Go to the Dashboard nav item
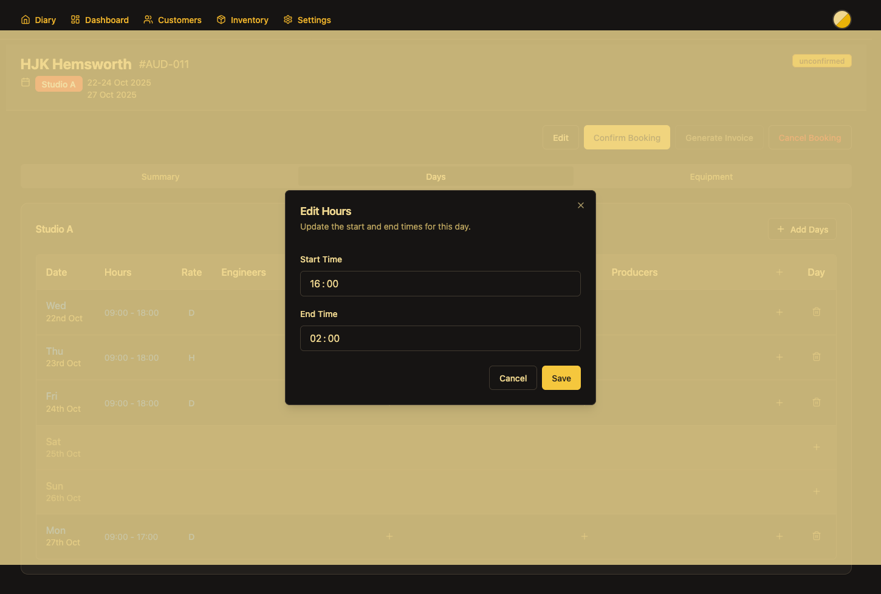The image size is (881, 594). [x=100, y=20]
